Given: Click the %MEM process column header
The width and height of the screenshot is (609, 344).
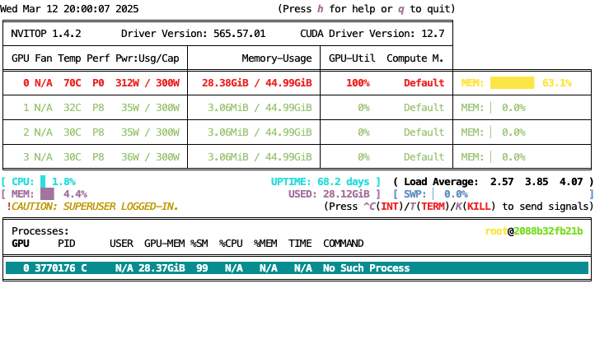Looking at the screenshot, I should (265, 244).
